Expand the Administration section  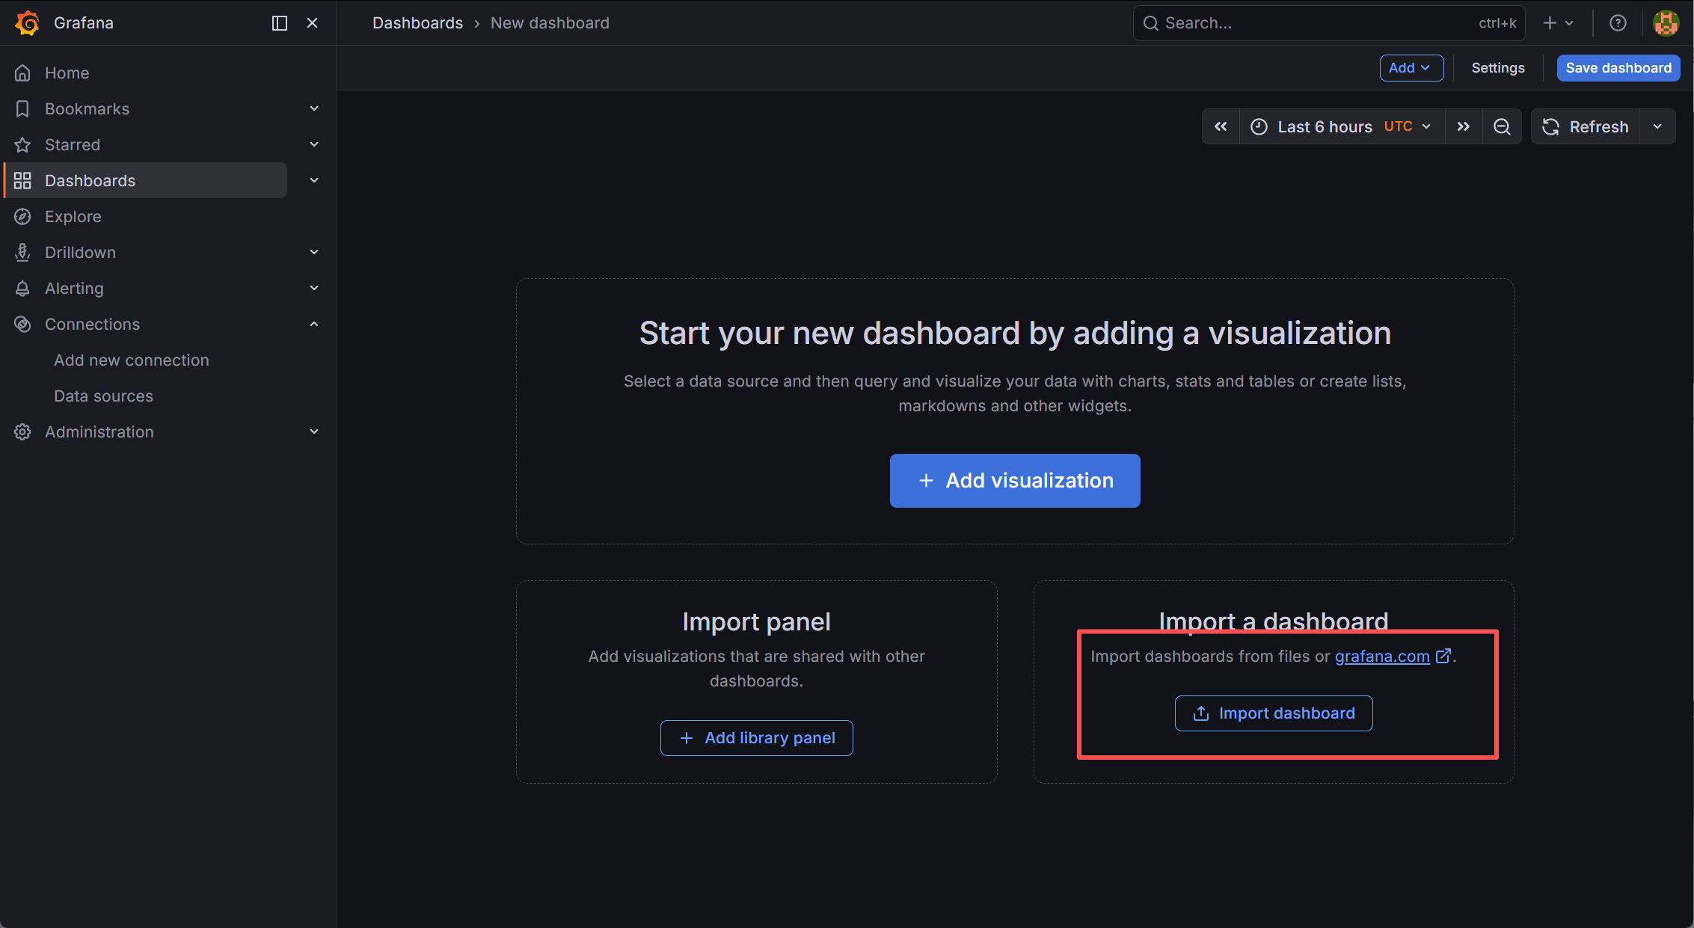(314, 432)
